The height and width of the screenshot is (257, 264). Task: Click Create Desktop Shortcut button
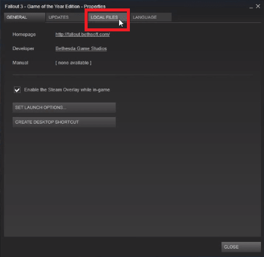(x=64, y=122)
